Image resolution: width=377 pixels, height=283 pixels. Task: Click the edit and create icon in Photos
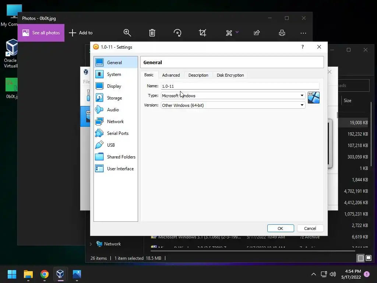229,33
